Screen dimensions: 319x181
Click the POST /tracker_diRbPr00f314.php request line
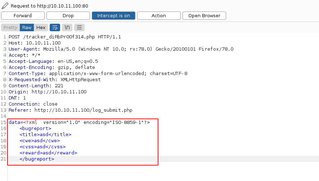point(65,37)
